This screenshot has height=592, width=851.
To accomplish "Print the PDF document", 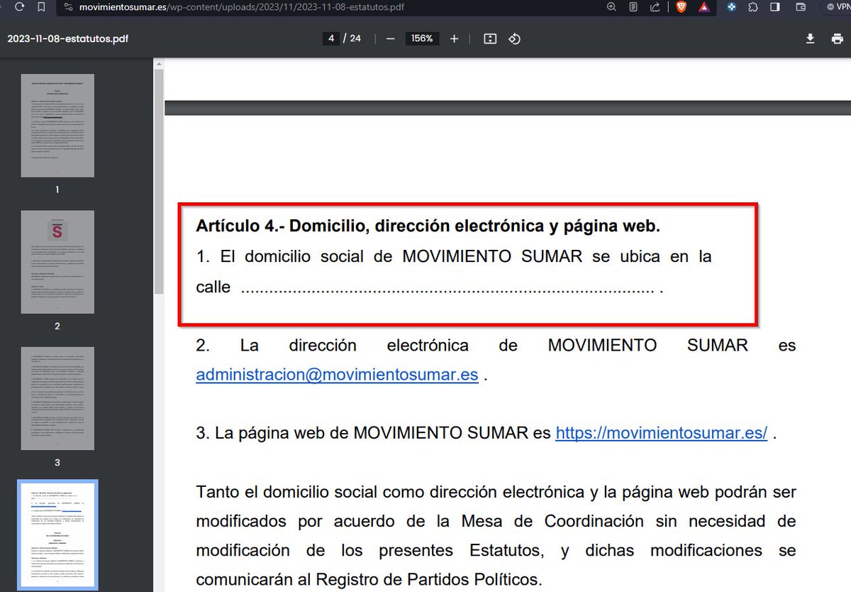I will point(837,38).
